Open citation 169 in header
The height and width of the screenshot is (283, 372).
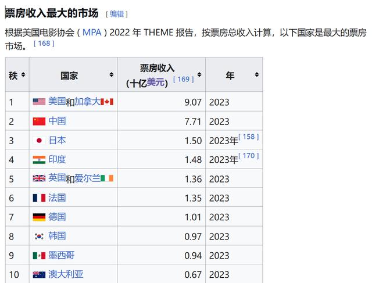coord(184,79)
